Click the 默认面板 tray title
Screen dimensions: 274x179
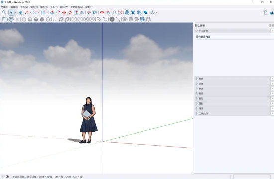click(200, 26)
